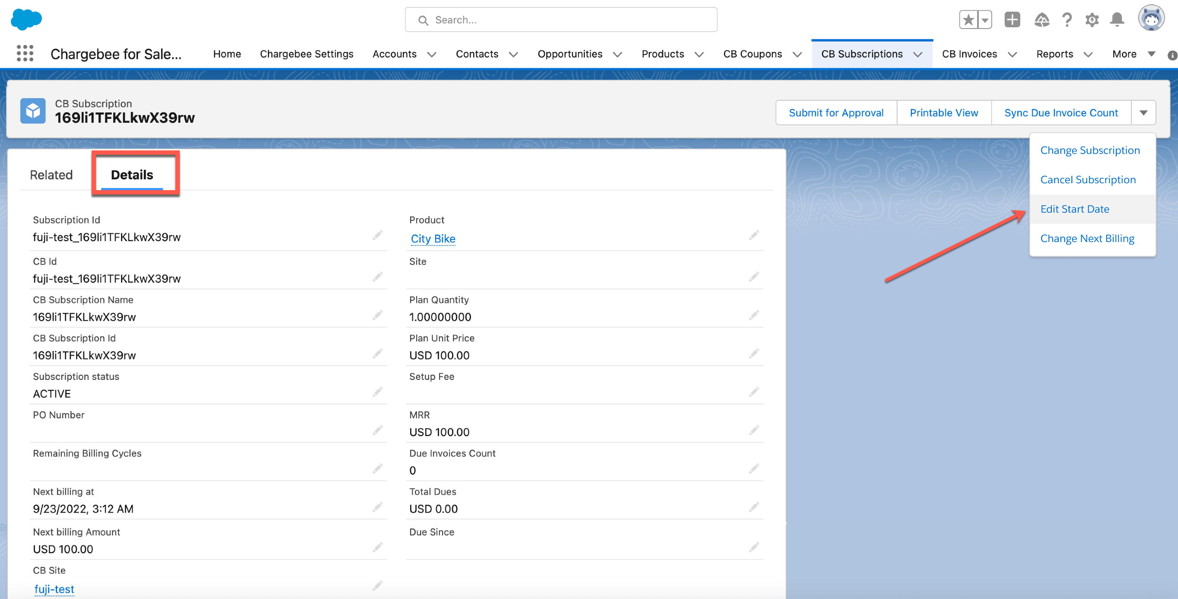Open the City Bike product link
This screenshot has width=1178, height=599.
coord(433,239)
